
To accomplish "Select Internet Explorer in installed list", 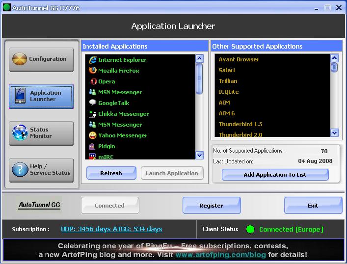I will [140, 60].
